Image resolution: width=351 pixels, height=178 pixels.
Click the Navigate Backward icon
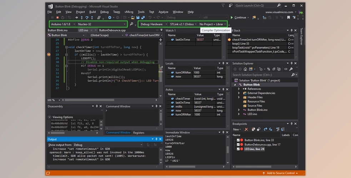point(110,18)
